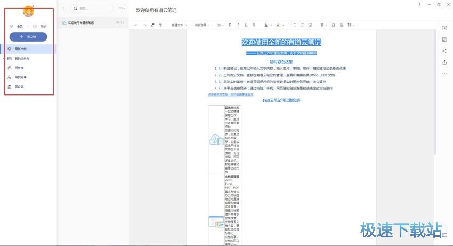The height and width of the screenshot is (246, 453).
Task: Open the font color dropdown arrow
Action: [271, 25]
